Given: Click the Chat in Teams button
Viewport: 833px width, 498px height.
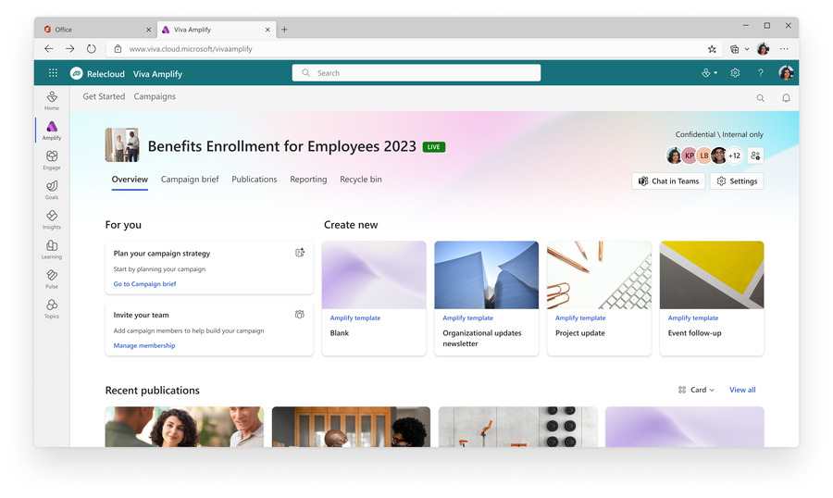Looking at the screenshot, I should (668, 181).
